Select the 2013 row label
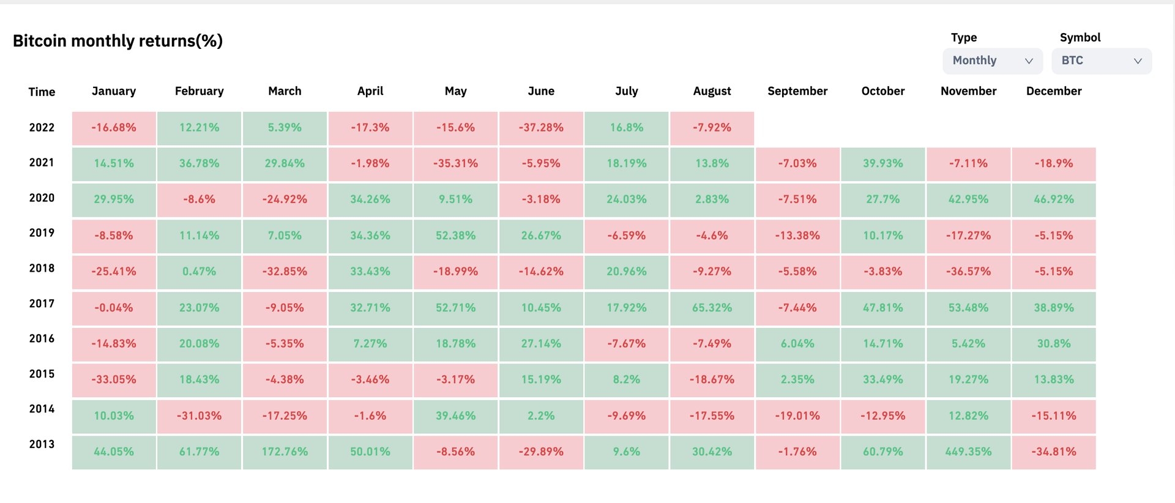 click(42, 444)
